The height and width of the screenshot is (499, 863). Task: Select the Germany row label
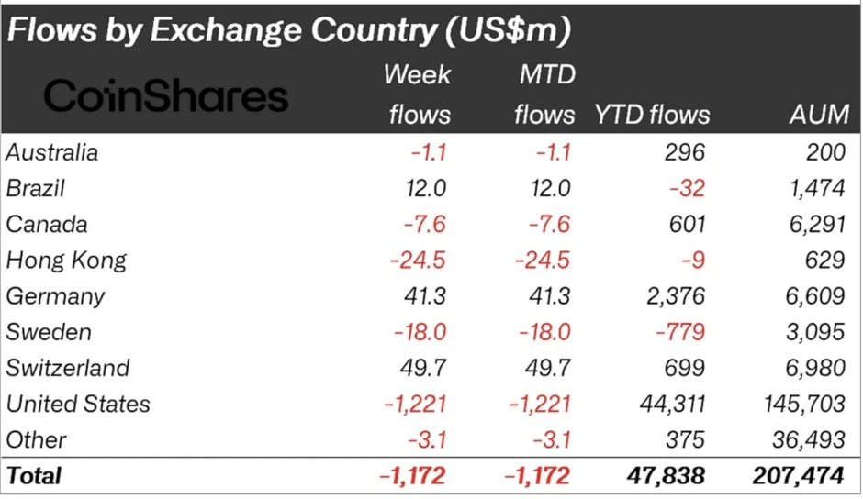[55, 296]
